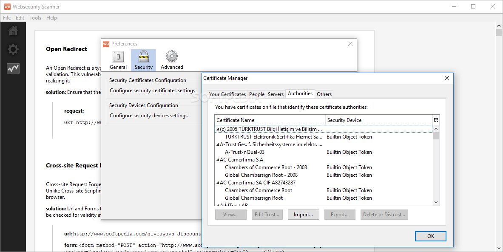Confirm with the OK button
This screenshot has width=503, height=252.
click(x=430, y=236)
